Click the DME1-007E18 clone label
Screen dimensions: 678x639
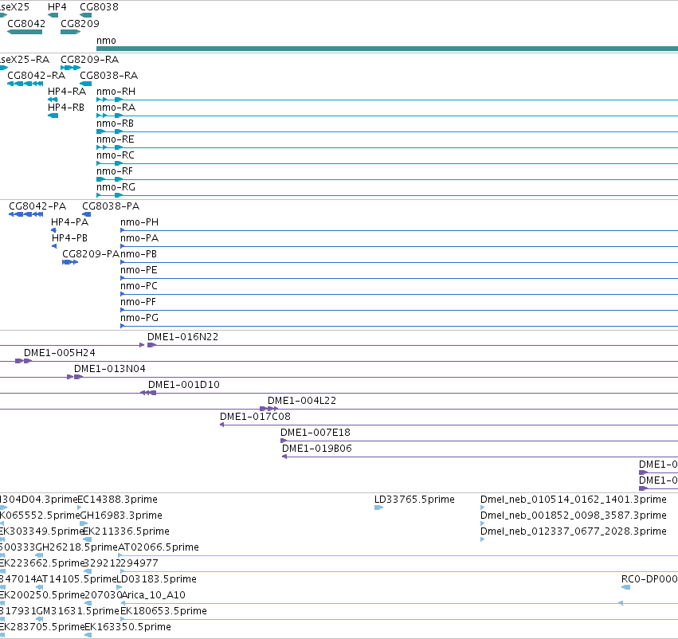tap(315, 433)
